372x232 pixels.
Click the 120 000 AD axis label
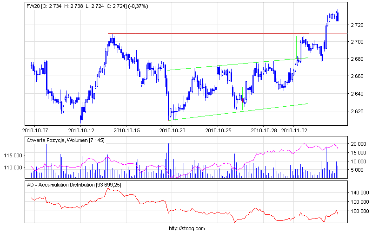[359, 202]
